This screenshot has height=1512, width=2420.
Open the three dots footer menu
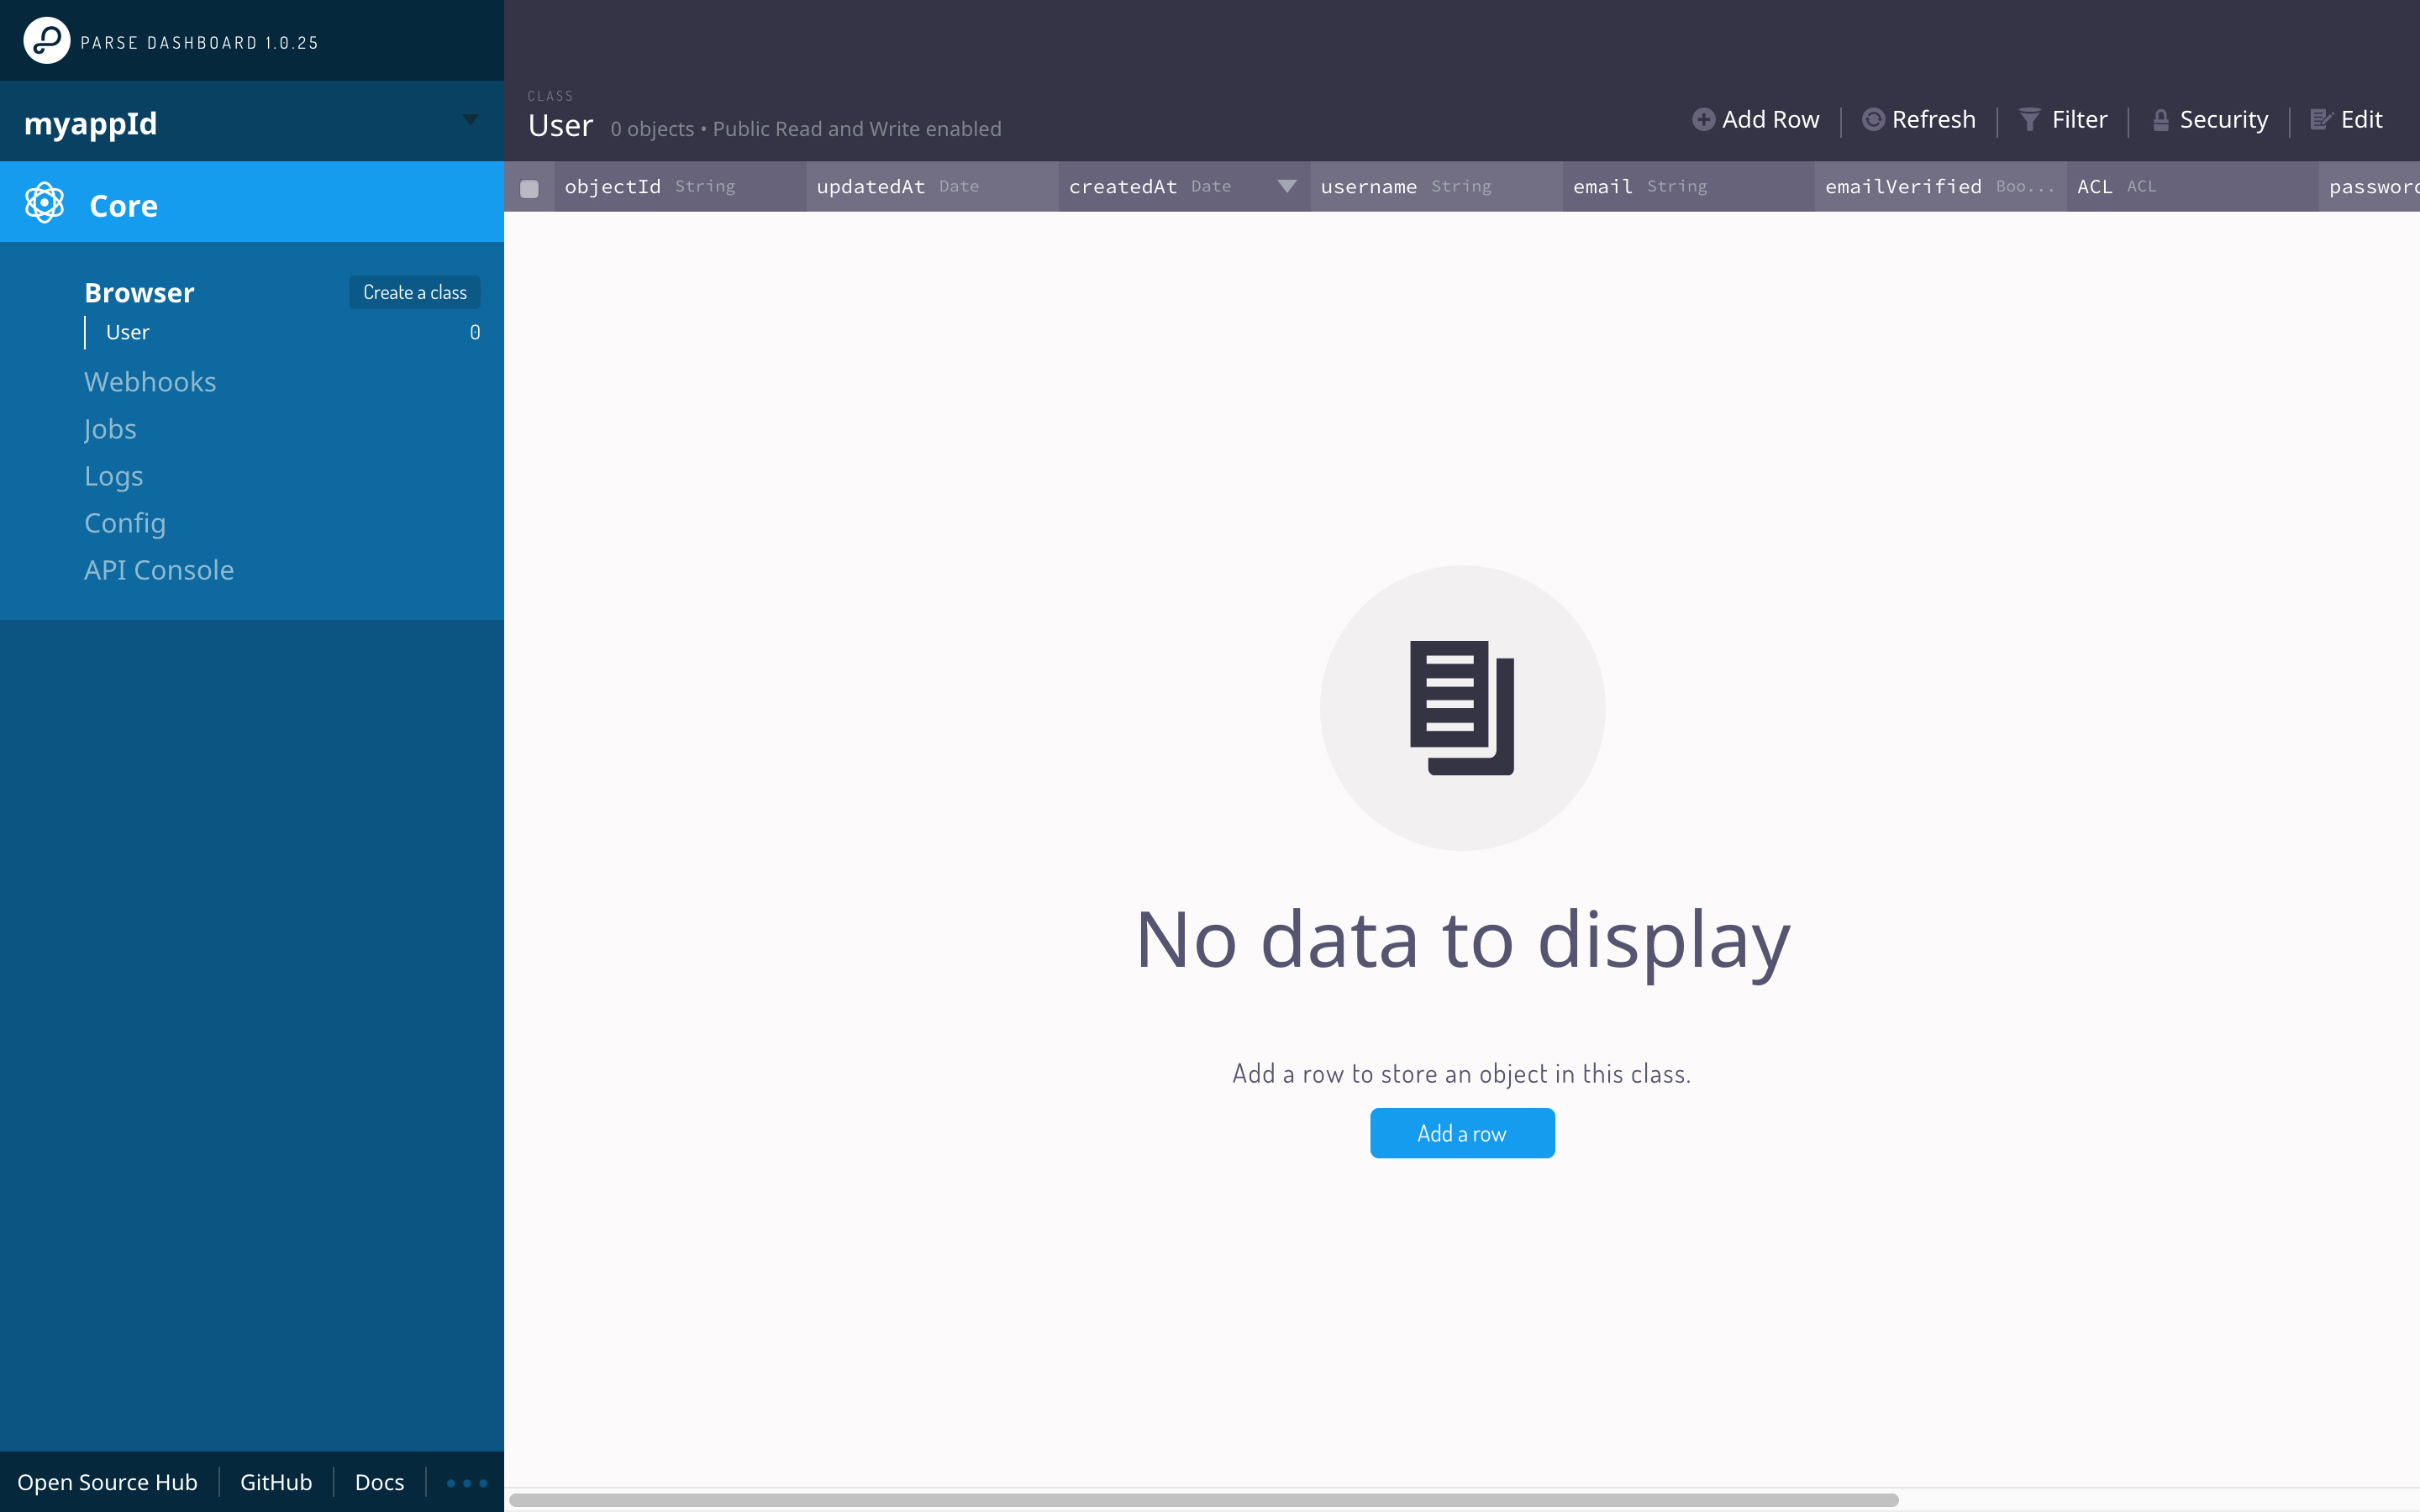pyautogui.click(x=466, y=1483)
